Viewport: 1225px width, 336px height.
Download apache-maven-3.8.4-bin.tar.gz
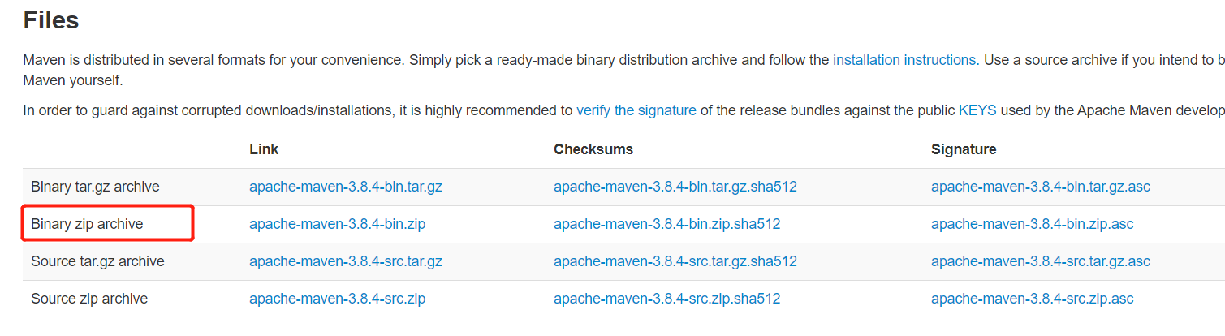(346, 187)
